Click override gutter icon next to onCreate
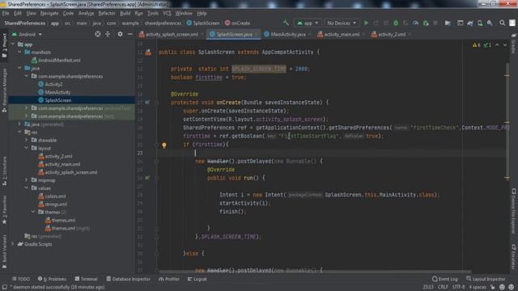The height and width of the screenshot is (291, 518). coord(147,103)
